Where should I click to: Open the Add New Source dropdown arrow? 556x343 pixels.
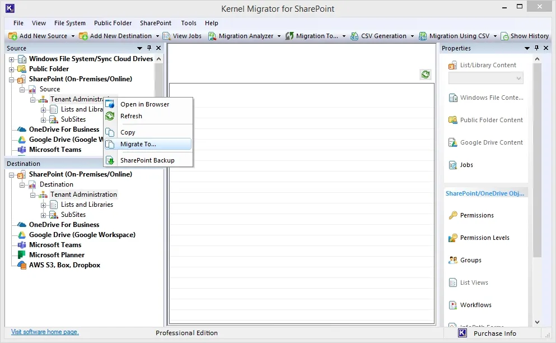pos(73,36)
